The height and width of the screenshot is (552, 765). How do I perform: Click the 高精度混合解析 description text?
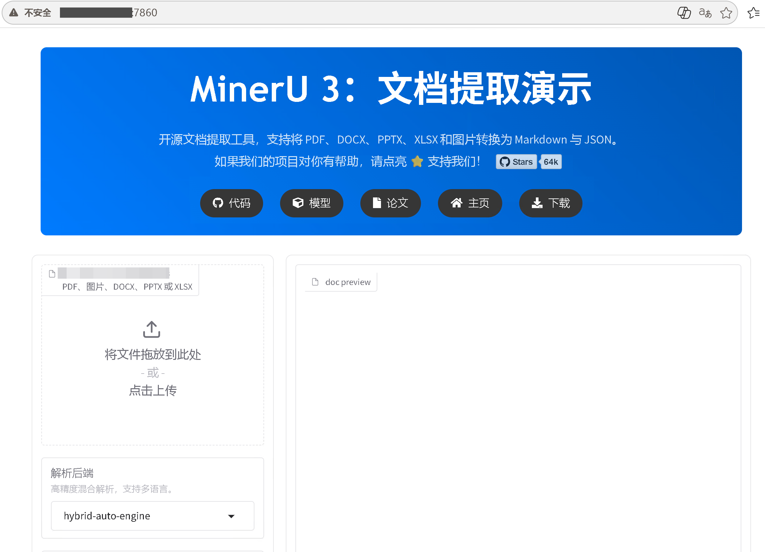point(112,489)
